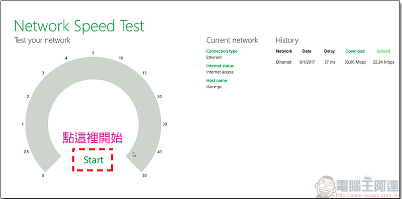Select the claire-pc host name
402x199 pixels.
(x=215, y=86)
